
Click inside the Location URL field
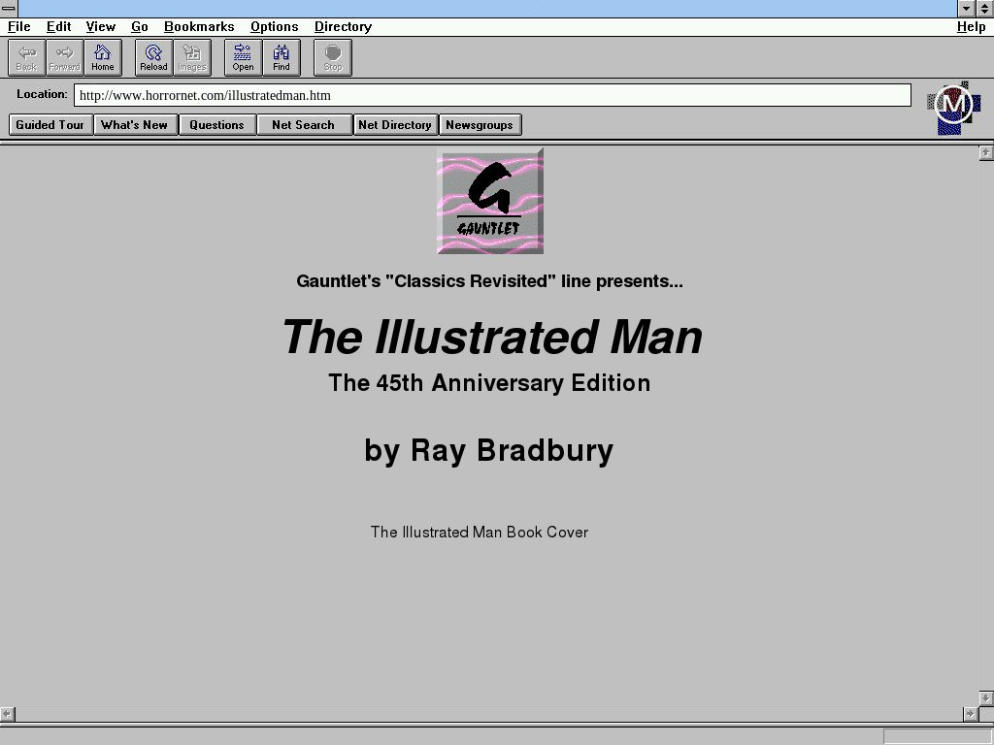click(x=491, y=95)
